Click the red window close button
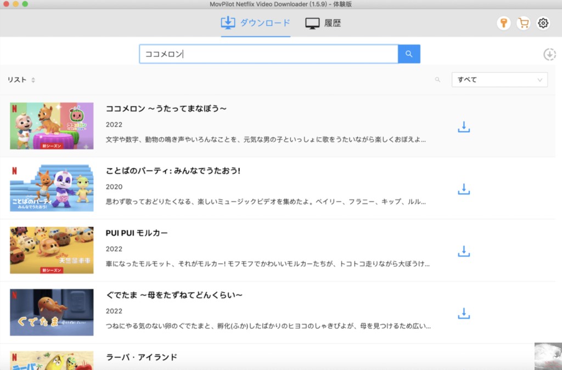Viewport: 562px width, 370px height. coord(6,4)
